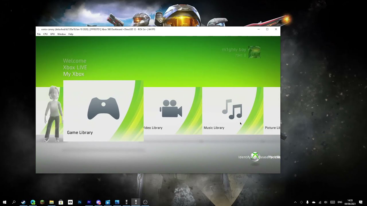The height and width of the screenshot is (206, 367).
Task: Open the Help menu
Action: tap(71, 34)
